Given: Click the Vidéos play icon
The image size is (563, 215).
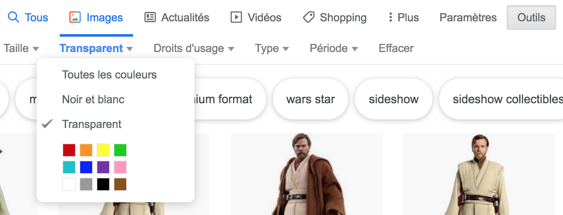Looking at the screenshot, I should tap(236, 17).
